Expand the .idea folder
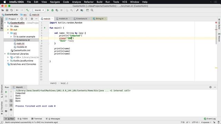Image resolution: width=221 pixels, height=124 pixels. [8, 26]
